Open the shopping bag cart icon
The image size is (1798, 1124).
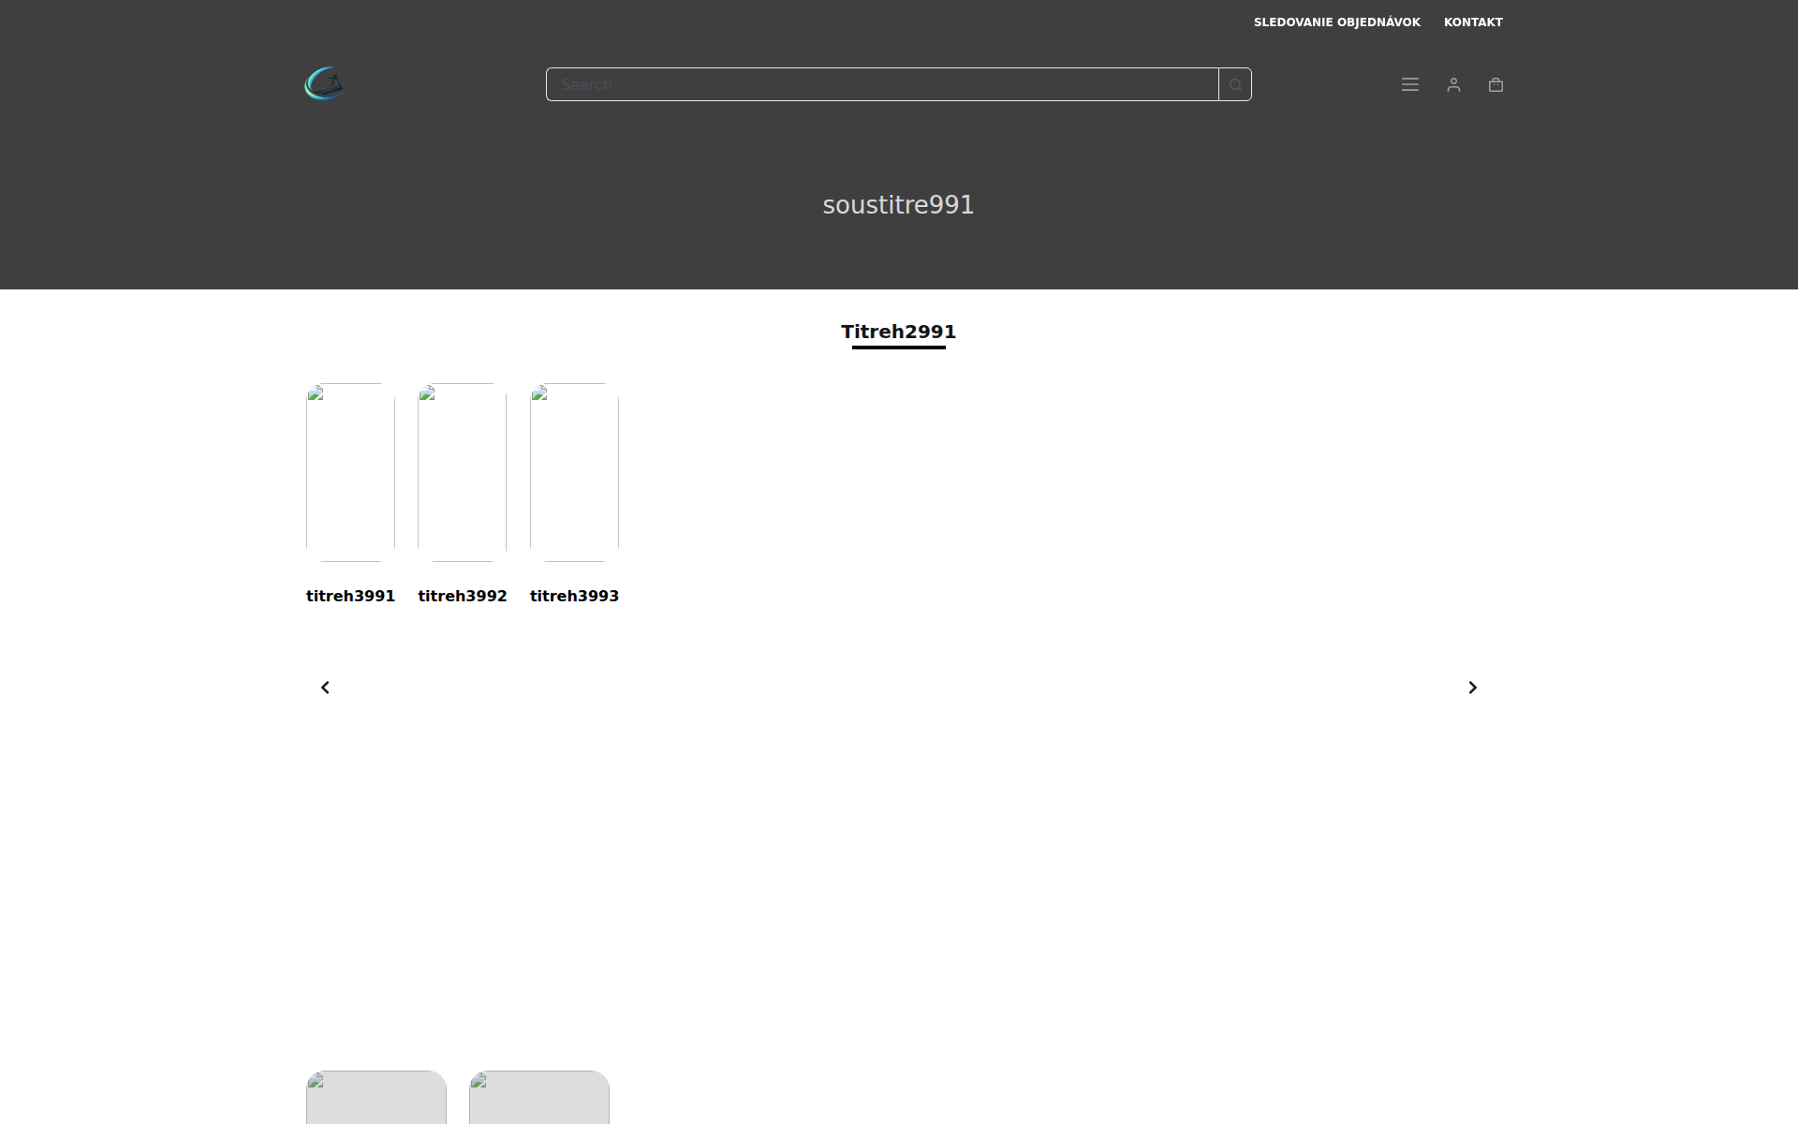click(1496, 84)
